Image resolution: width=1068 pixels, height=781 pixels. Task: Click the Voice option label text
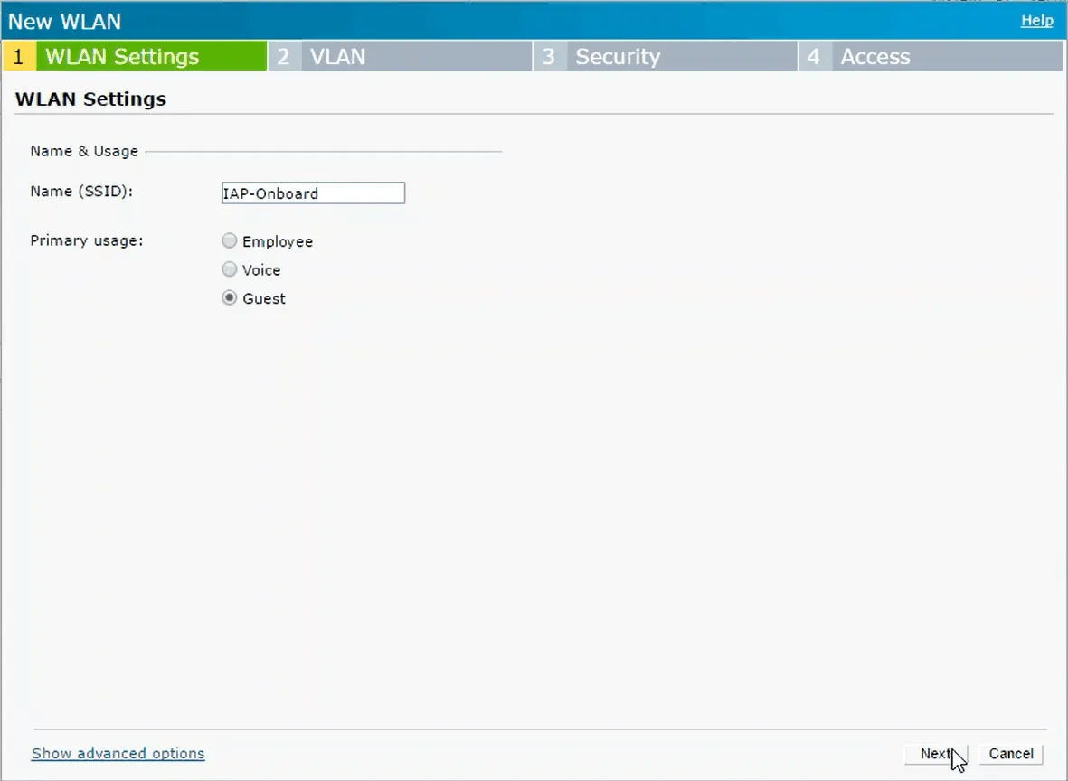click(x=261, y=269)
